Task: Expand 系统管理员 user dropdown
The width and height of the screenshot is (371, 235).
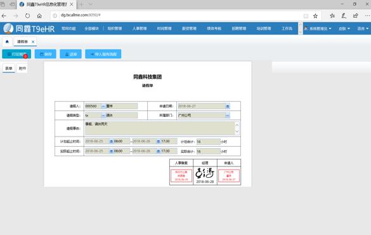Action: (318, 29)
